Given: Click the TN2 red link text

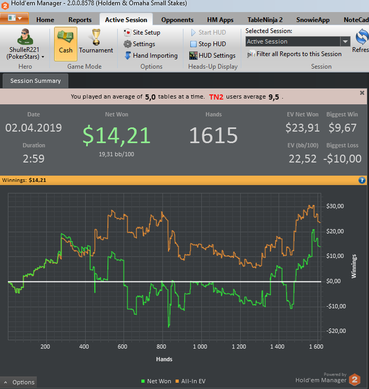Looking at the screenshot, I should pyautogui.click(x=216, y=97).
